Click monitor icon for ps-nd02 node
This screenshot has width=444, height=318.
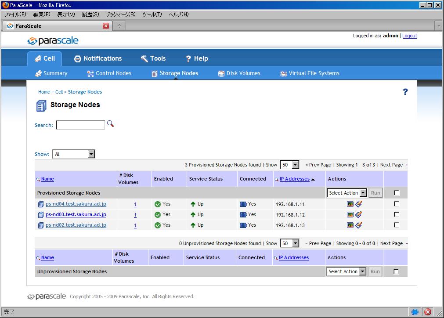coord(350,225)
